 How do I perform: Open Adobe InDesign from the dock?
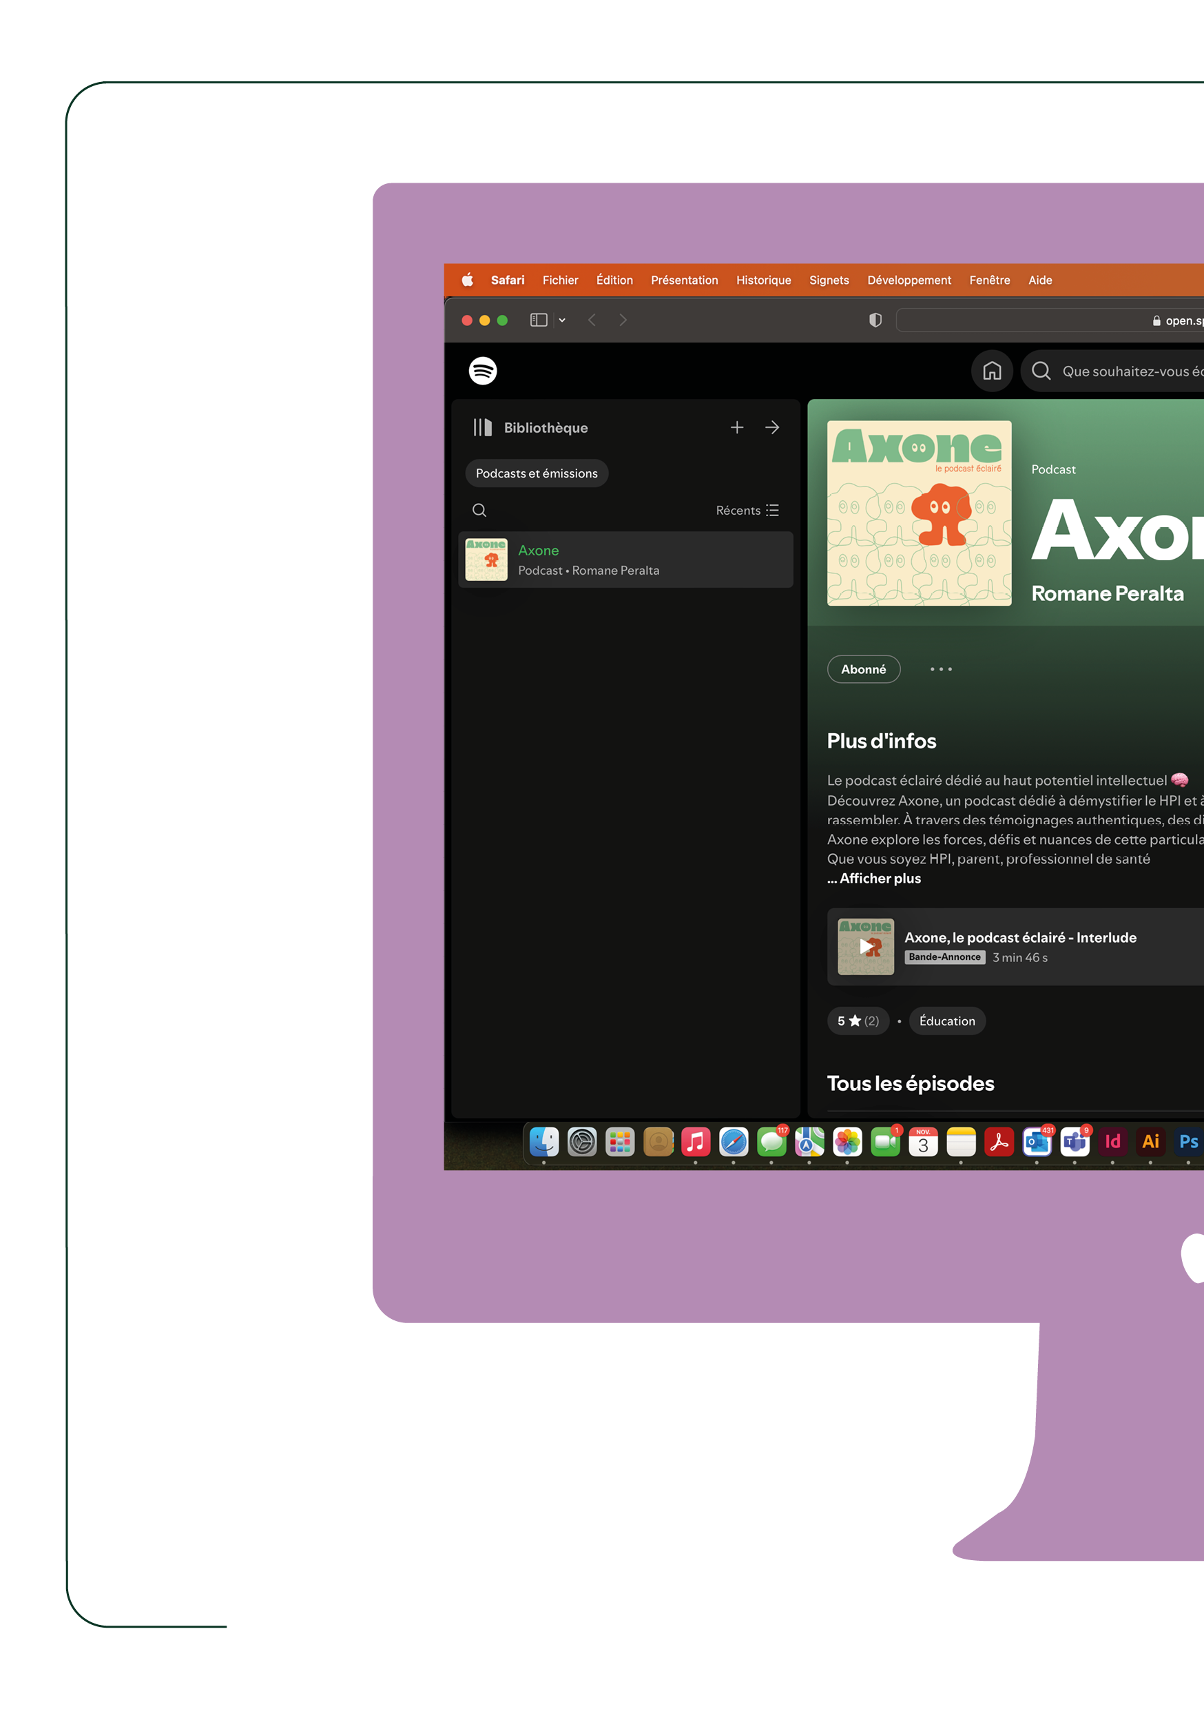pyautogui.click(x=1112, y=1142)
